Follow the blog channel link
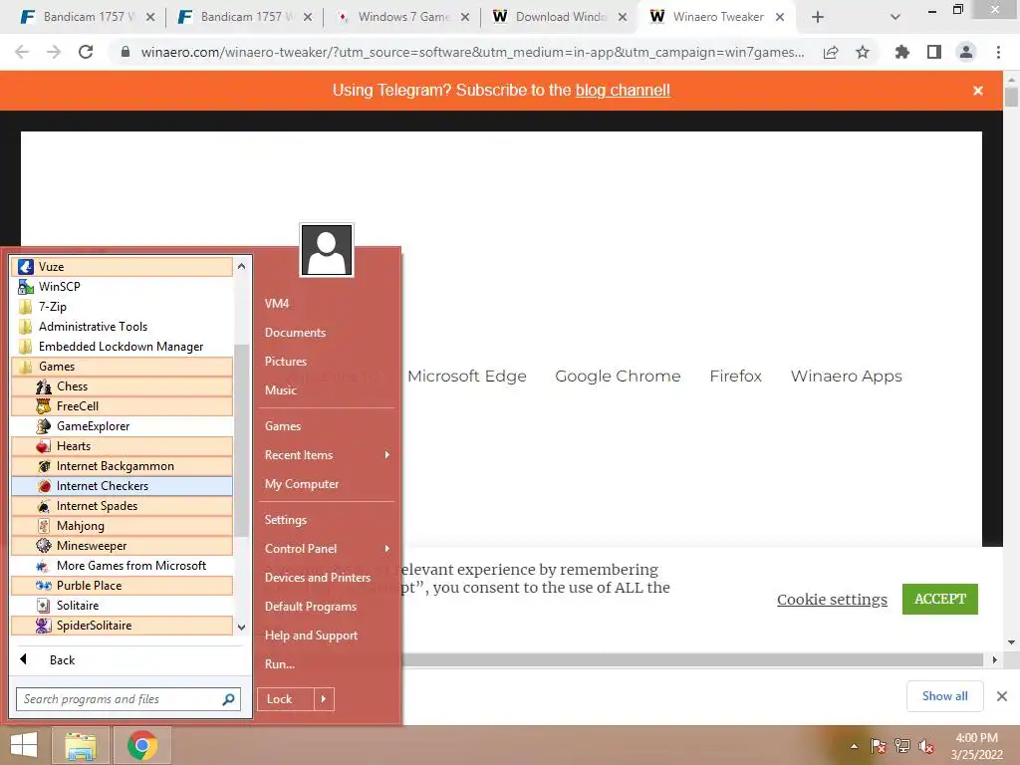The width and height of the screenshot is (1020, 765). [623, 91]
